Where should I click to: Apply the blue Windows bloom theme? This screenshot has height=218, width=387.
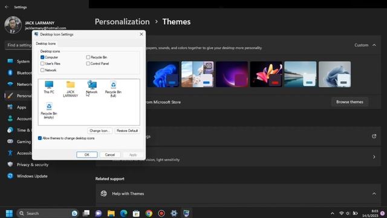[x=163, y=74]
